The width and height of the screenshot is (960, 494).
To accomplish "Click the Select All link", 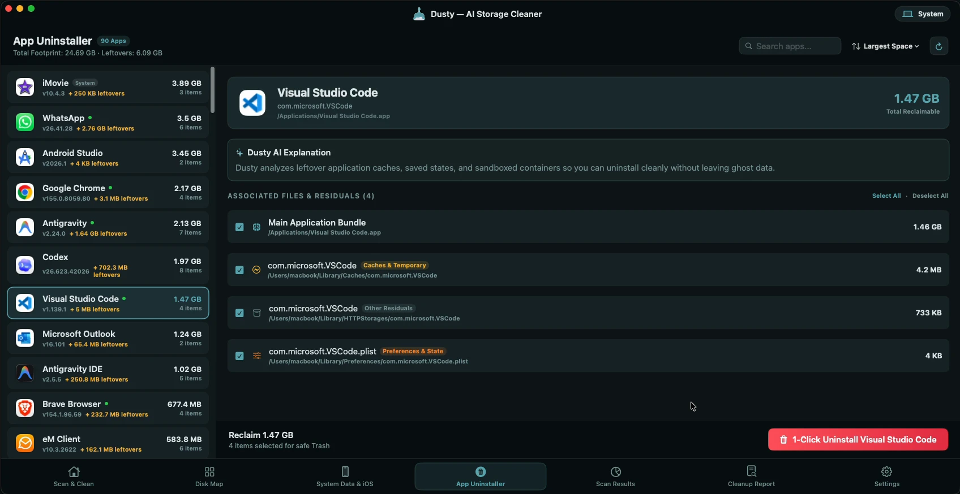I will click(x=886, y=196).
